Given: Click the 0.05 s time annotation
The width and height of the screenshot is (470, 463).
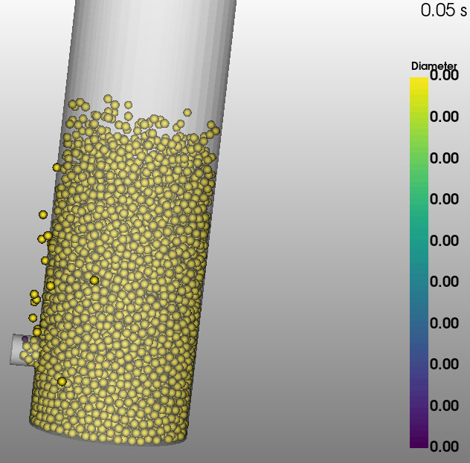Looking at the screenshot, I should coord(443,10).
